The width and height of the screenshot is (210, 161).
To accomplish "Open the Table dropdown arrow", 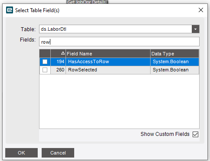I will pyautogui.click(x=196, y=29).
